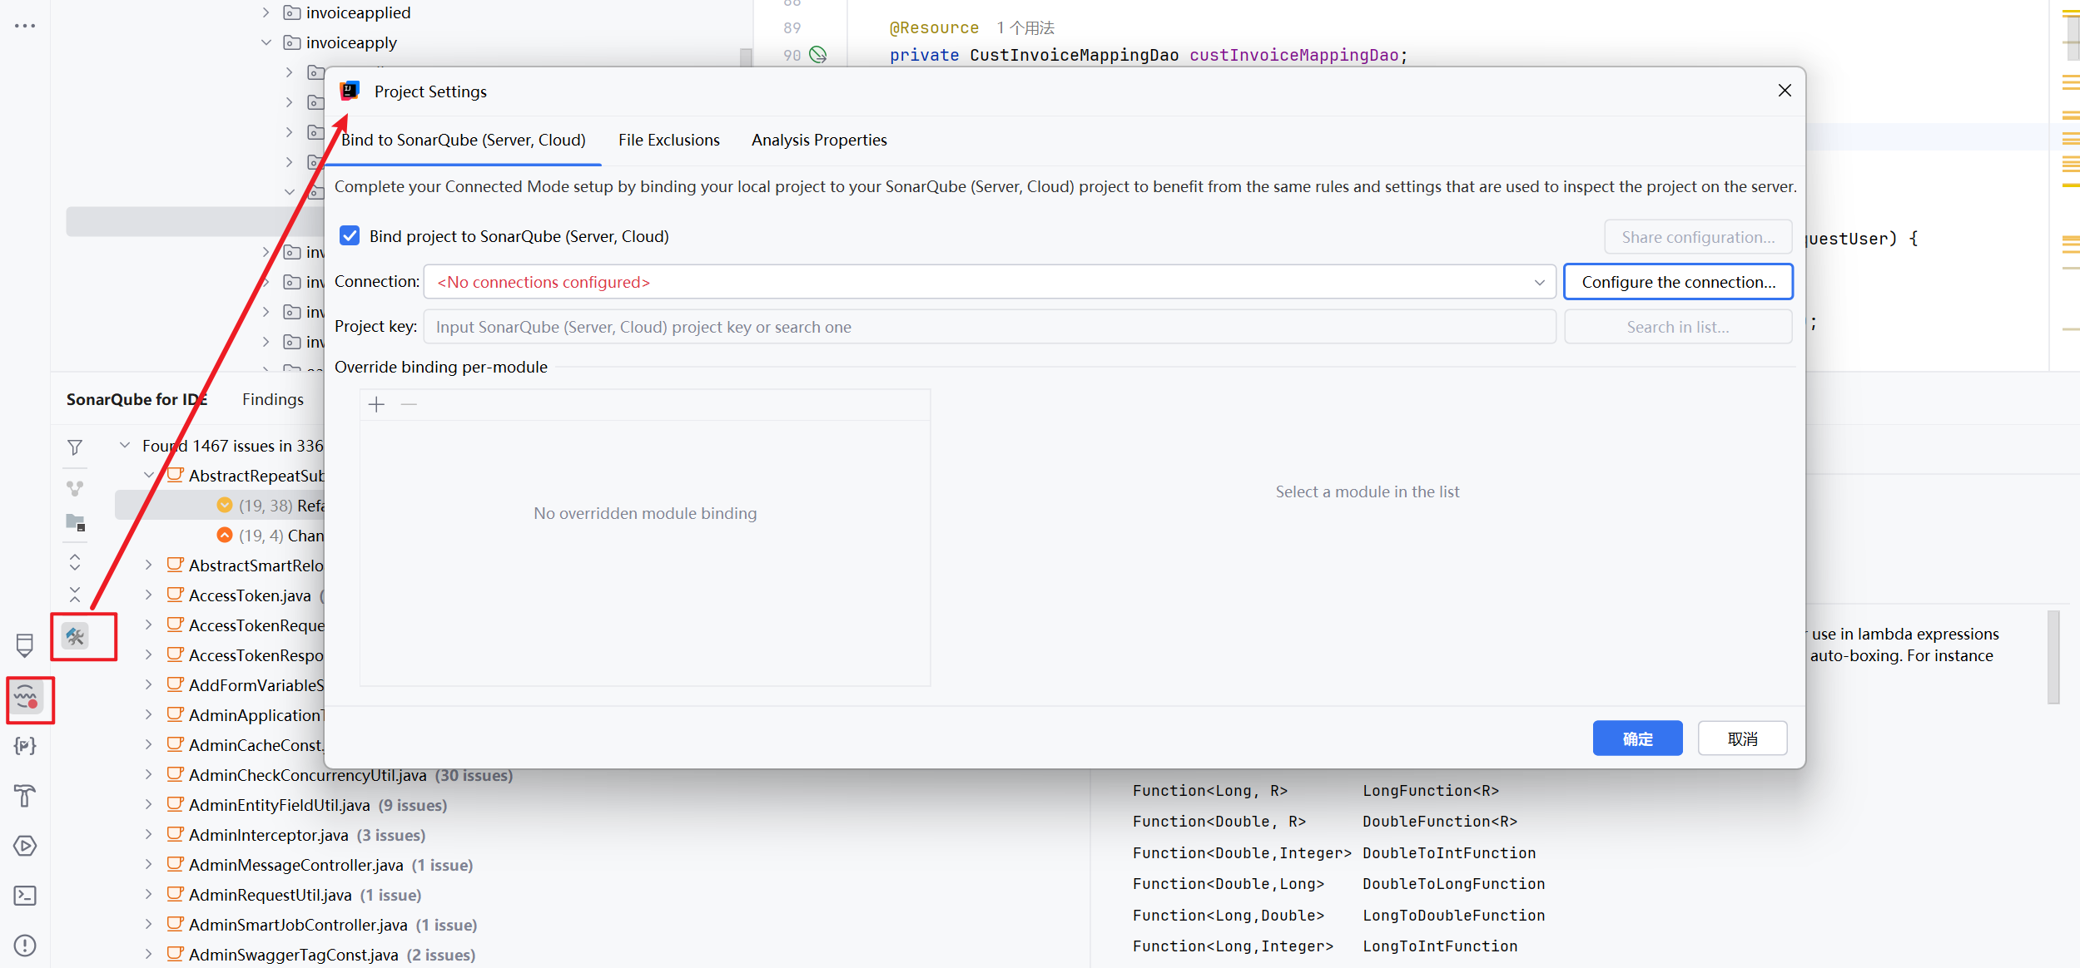Screen dimensions: 2080x968
Task: Click the add module binding plus icon
Action: pyautogui.click(x=377, y=405)
